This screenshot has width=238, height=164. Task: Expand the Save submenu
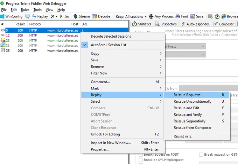click(x=122, y=60)
